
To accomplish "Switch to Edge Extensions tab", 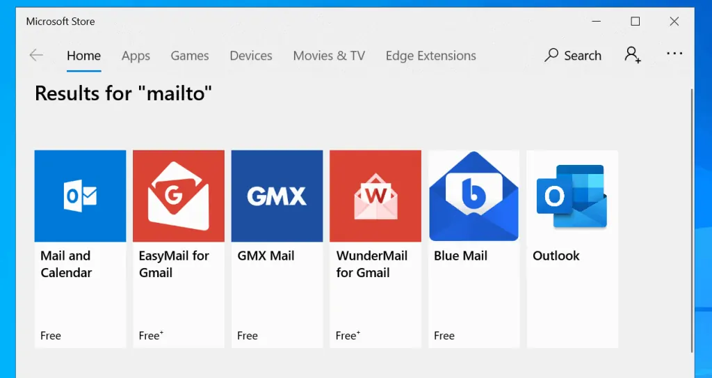I will point(430,56).
